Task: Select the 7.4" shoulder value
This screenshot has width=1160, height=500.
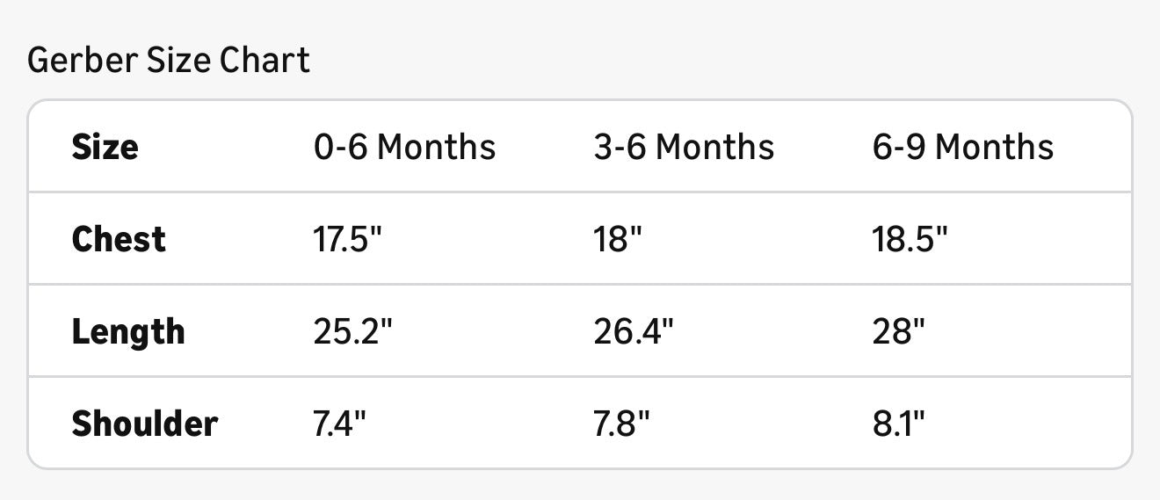Action: [339, 424]
